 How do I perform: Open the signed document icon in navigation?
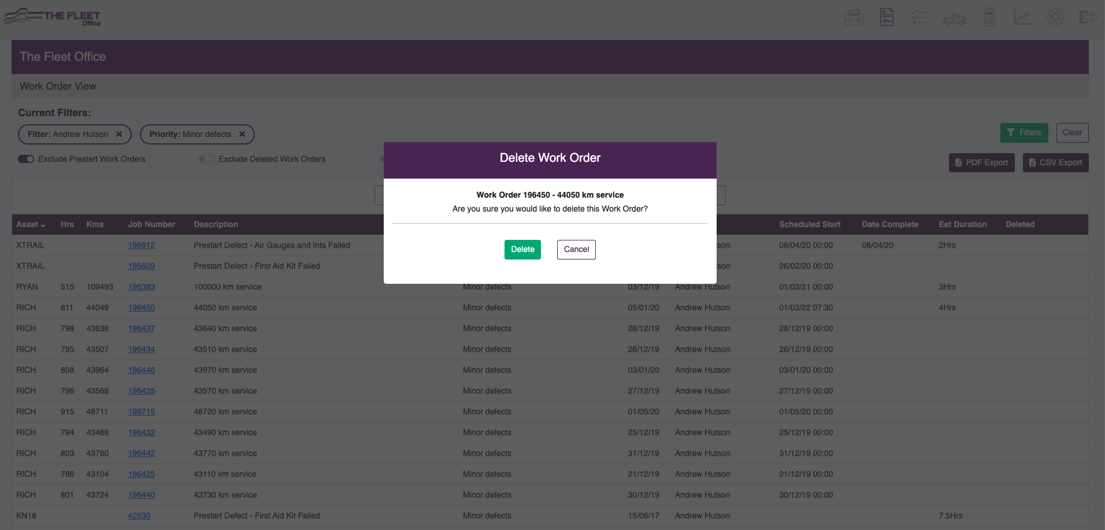pyautogui.click(x=887, y=17)
